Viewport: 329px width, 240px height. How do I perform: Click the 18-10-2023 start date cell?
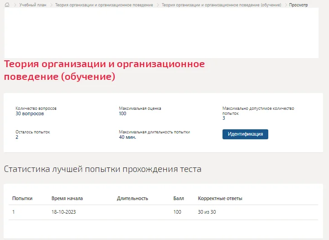[x=63, y=212]
